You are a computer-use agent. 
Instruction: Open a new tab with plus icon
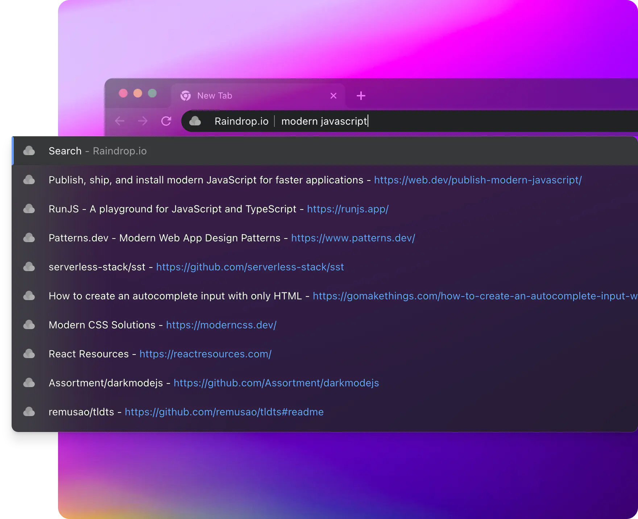(x=361, y=96)
